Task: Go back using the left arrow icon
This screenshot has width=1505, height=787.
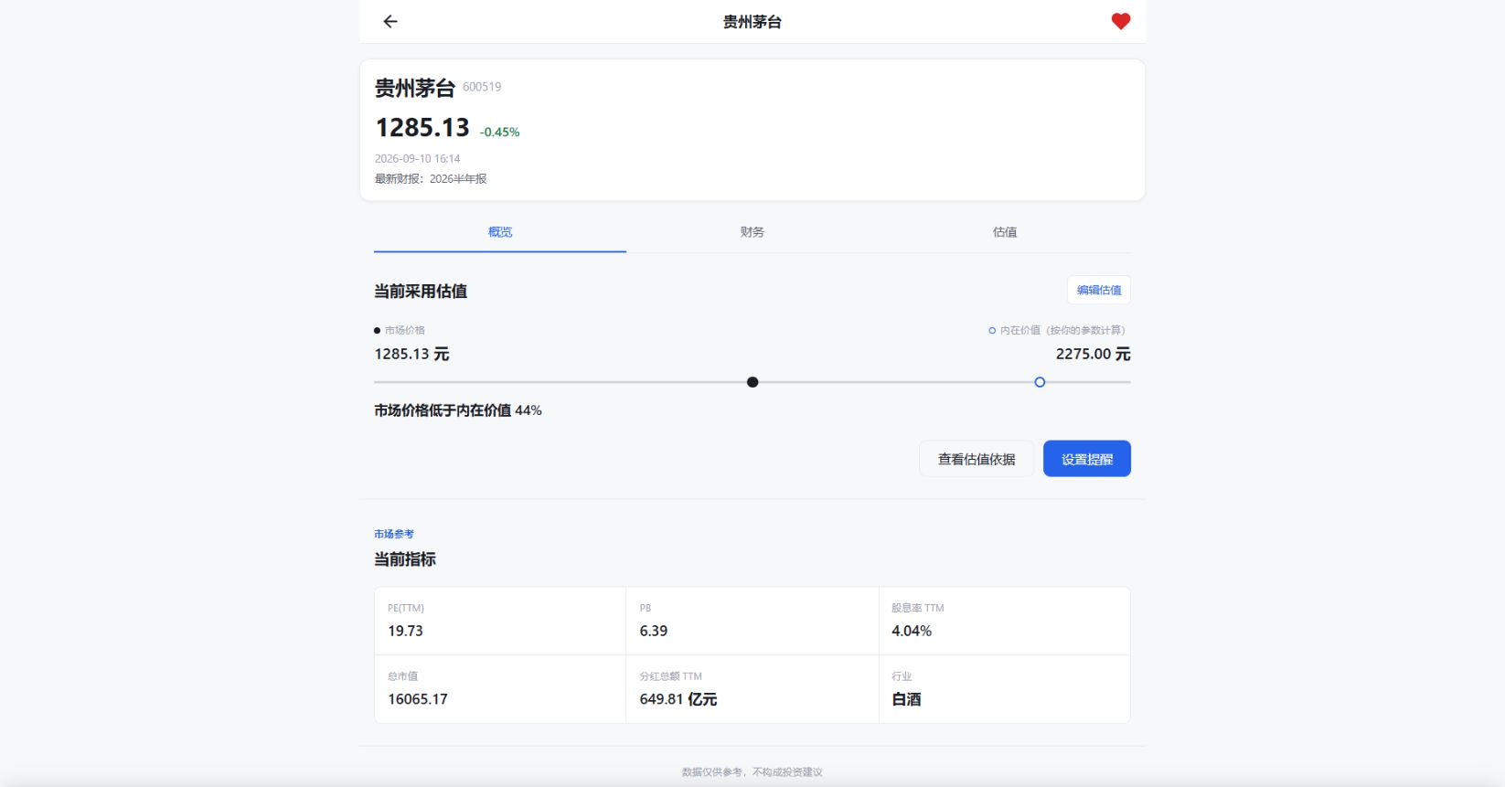Action: 390,21
